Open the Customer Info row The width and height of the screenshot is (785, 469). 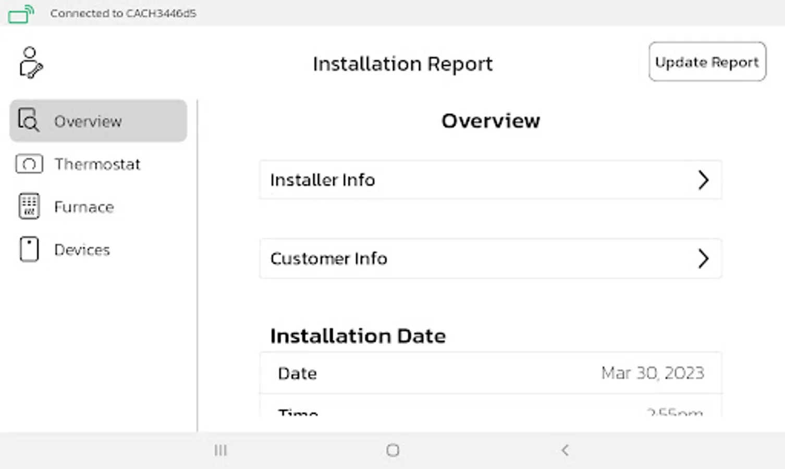click(490, 258)
